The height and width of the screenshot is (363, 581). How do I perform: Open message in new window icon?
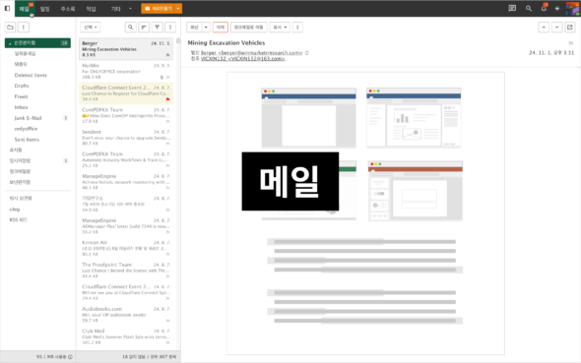click(x=570, y=27)
